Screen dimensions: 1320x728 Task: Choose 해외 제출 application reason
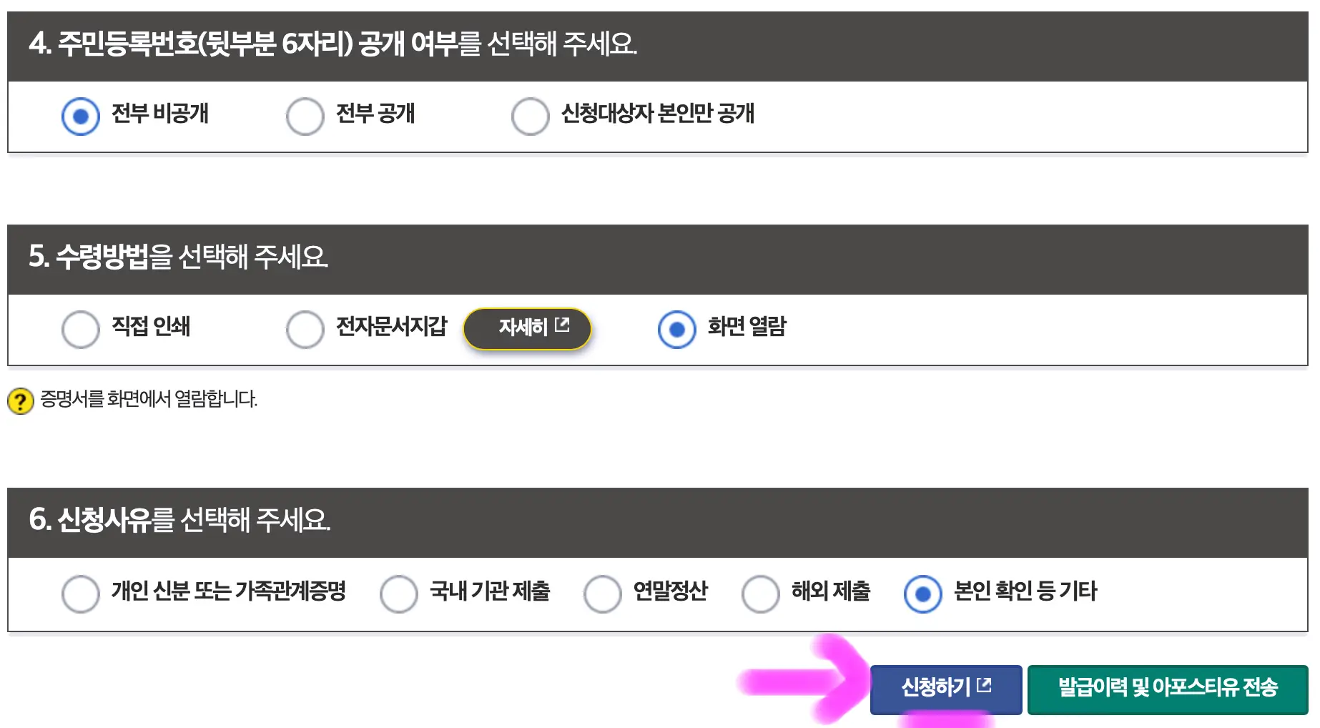(760, 593)
